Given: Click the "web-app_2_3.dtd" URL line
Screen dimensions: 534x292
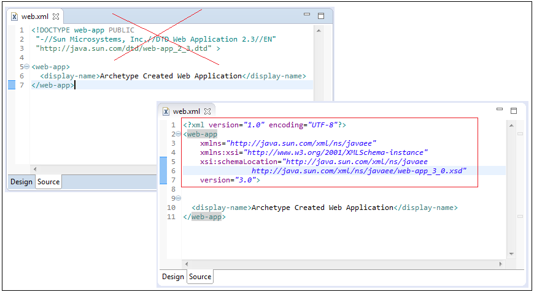Looking at the screenshot, I should point(128,48).
